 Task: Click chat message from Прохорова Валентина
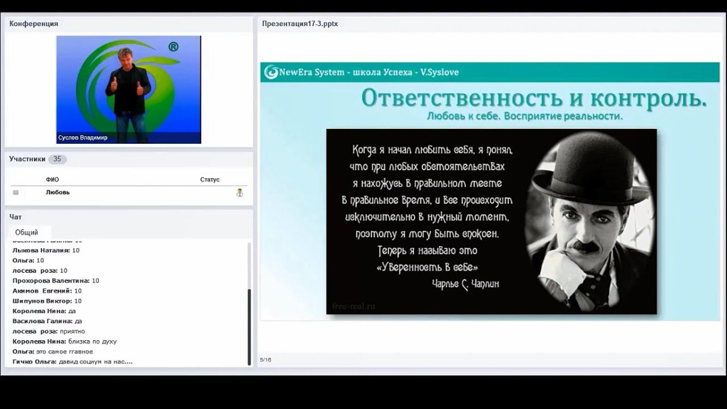click(x=56, y=281)
